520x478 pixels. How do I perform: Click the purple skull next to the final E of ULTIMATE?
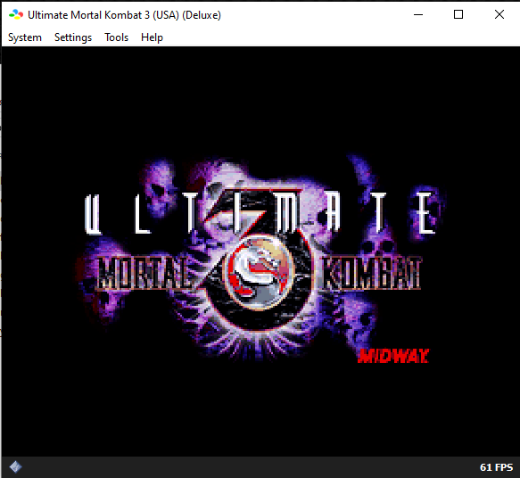click(x=428, y=212)
